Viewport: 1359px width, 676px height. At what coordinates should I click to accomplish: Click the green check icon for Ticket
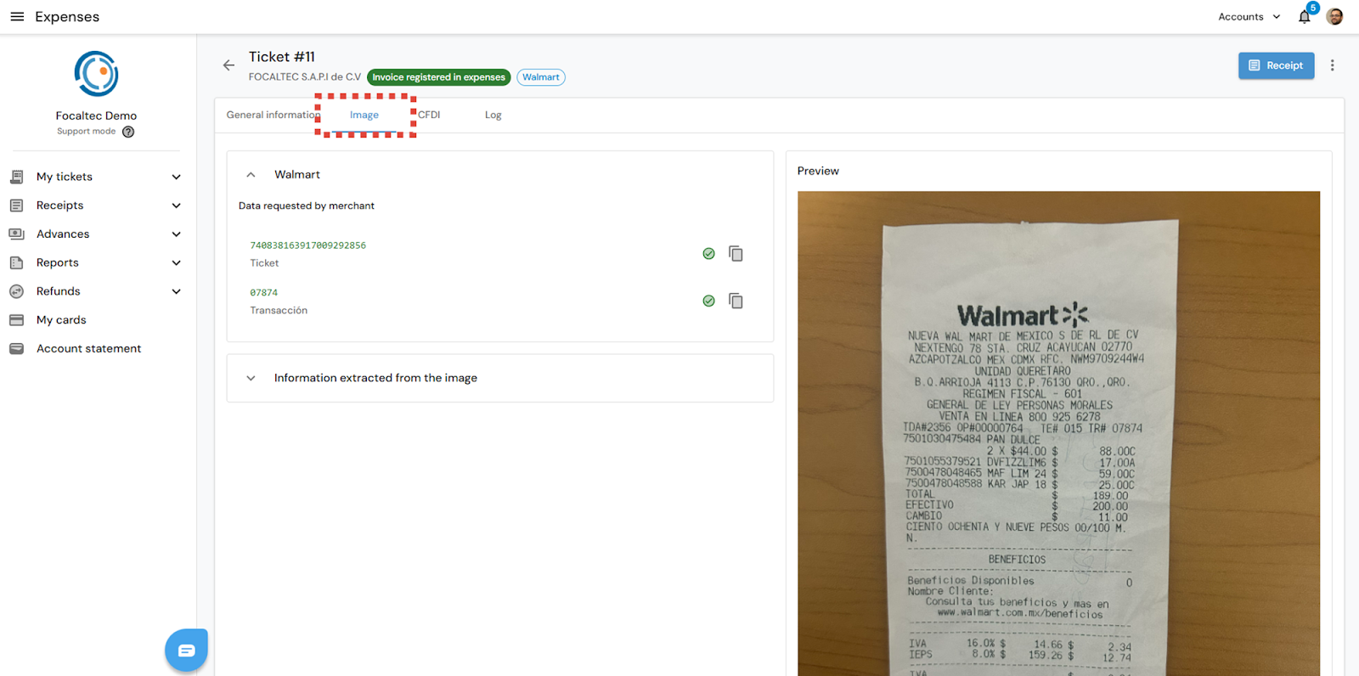[x=708, y=254]
